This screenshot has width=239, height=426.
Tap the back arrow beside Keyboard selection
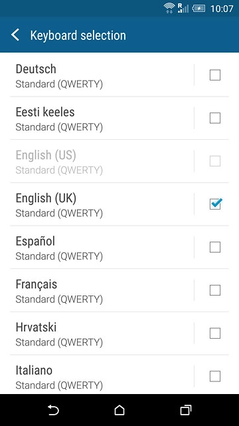click(15, 35)
